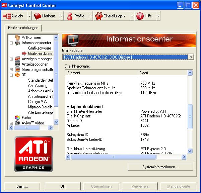Collapse the Informationscenter tree node
This screenshot has height=193, width=201.
tap(11, 43)
